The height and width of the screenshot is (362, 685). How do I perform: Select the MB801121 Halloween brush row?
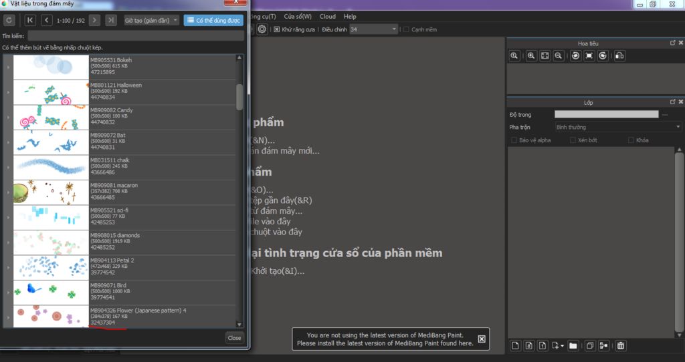click(124, 92)
